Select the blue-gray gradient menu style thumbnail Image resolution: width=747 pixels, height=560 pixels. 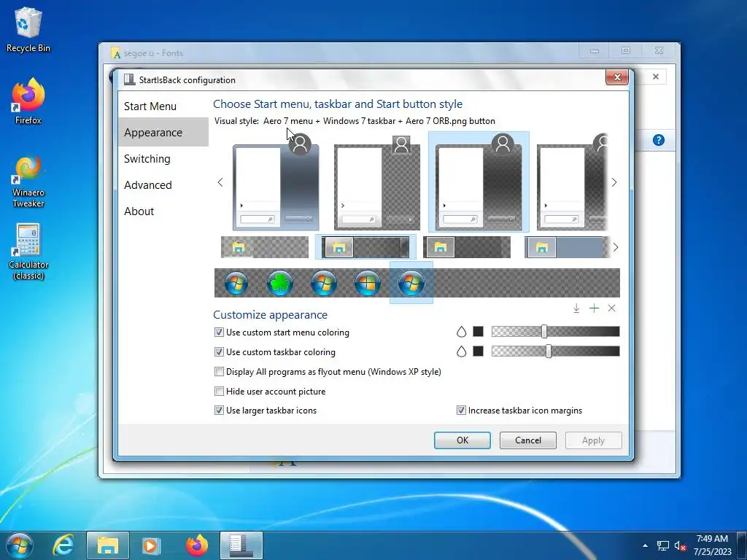click(276, 182)
